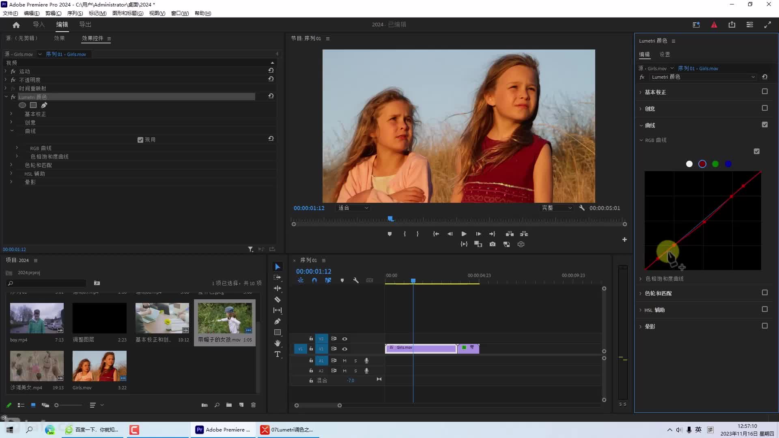Expand 基本校正 in Lumetri panel
The width and height of the screenshot is (779, 438).
pyautogui.click(x=641, y=92)
